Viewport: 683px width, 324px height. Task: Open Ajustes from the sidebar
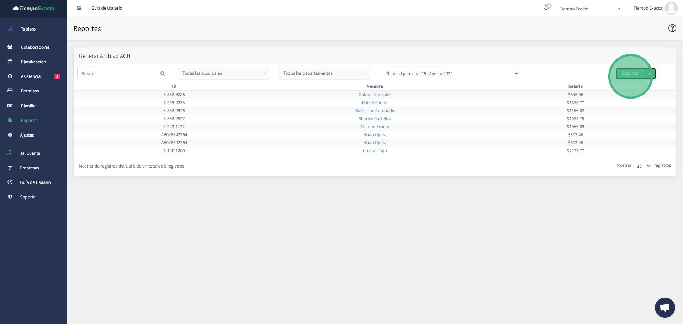tap(27, 135)
